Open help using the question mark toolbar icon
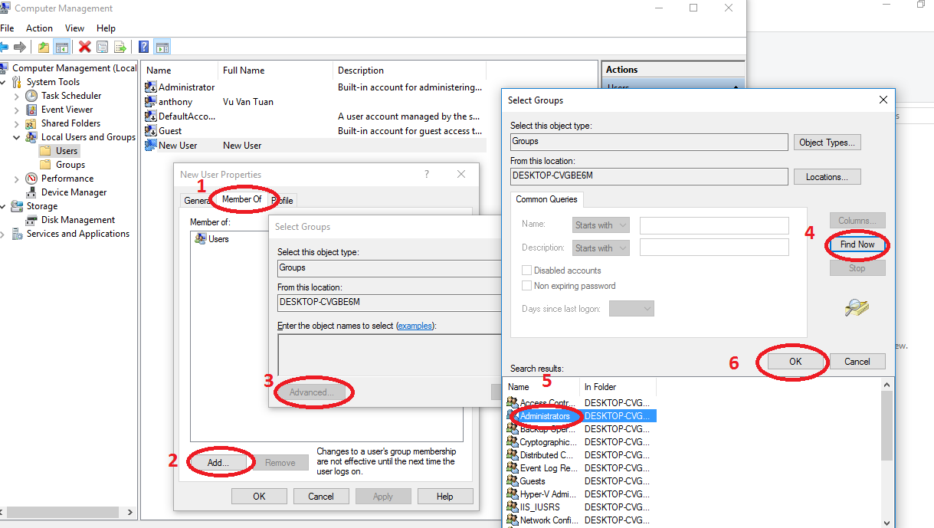 pyautogui.click(x=143, y=47)
